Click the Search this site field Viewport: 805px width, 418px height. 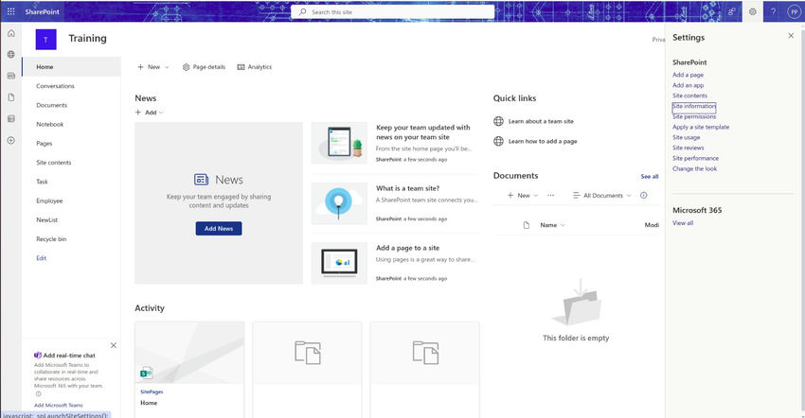(x=393, y=11)
